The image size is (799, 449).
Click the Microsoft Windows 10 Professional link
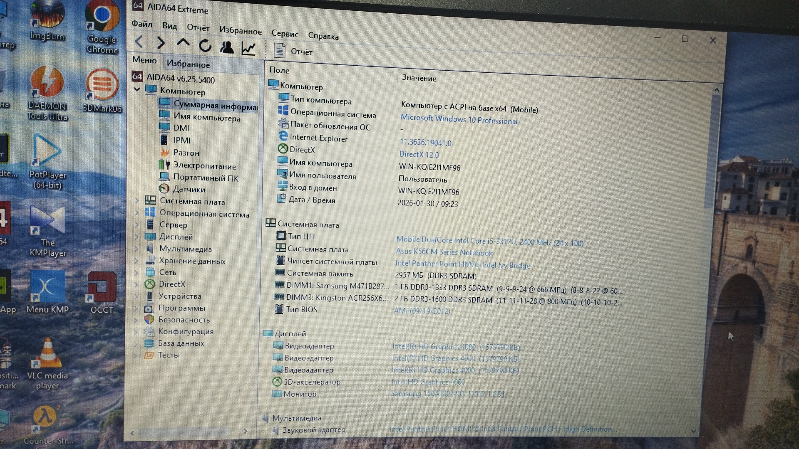(459, 120)
